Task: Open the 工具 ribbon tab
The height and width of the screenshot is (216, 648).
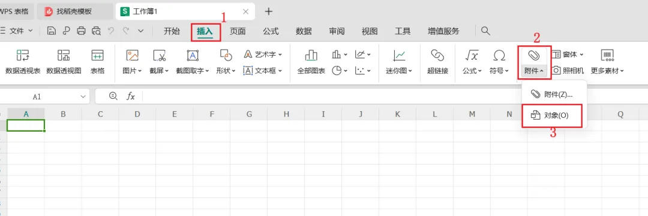Action: (403, 31)
